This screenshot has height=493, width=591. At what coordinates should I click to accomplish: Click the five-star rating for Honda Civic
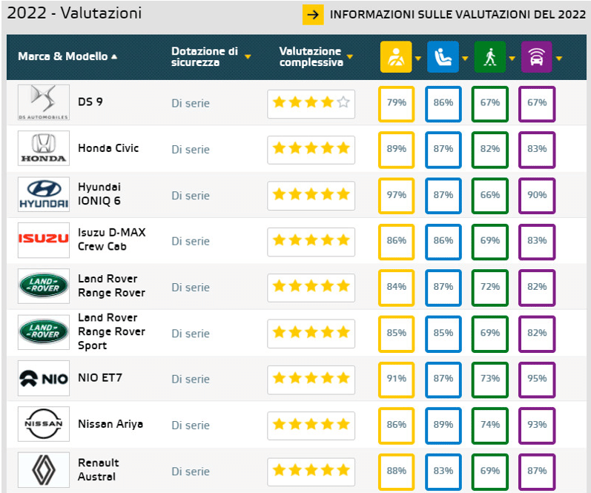point(311,150)
